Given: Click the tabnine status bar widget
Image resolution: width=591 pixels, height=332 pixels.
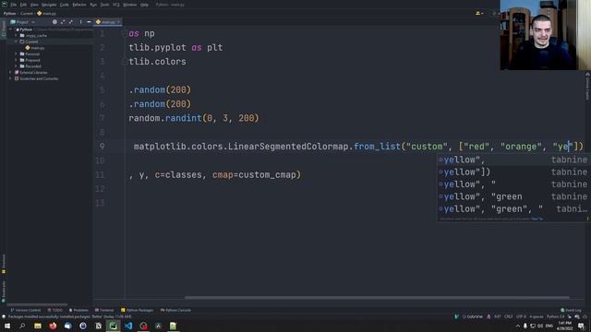Looking at the screenshot, I should pyautogui.click(x=472, y=317).
